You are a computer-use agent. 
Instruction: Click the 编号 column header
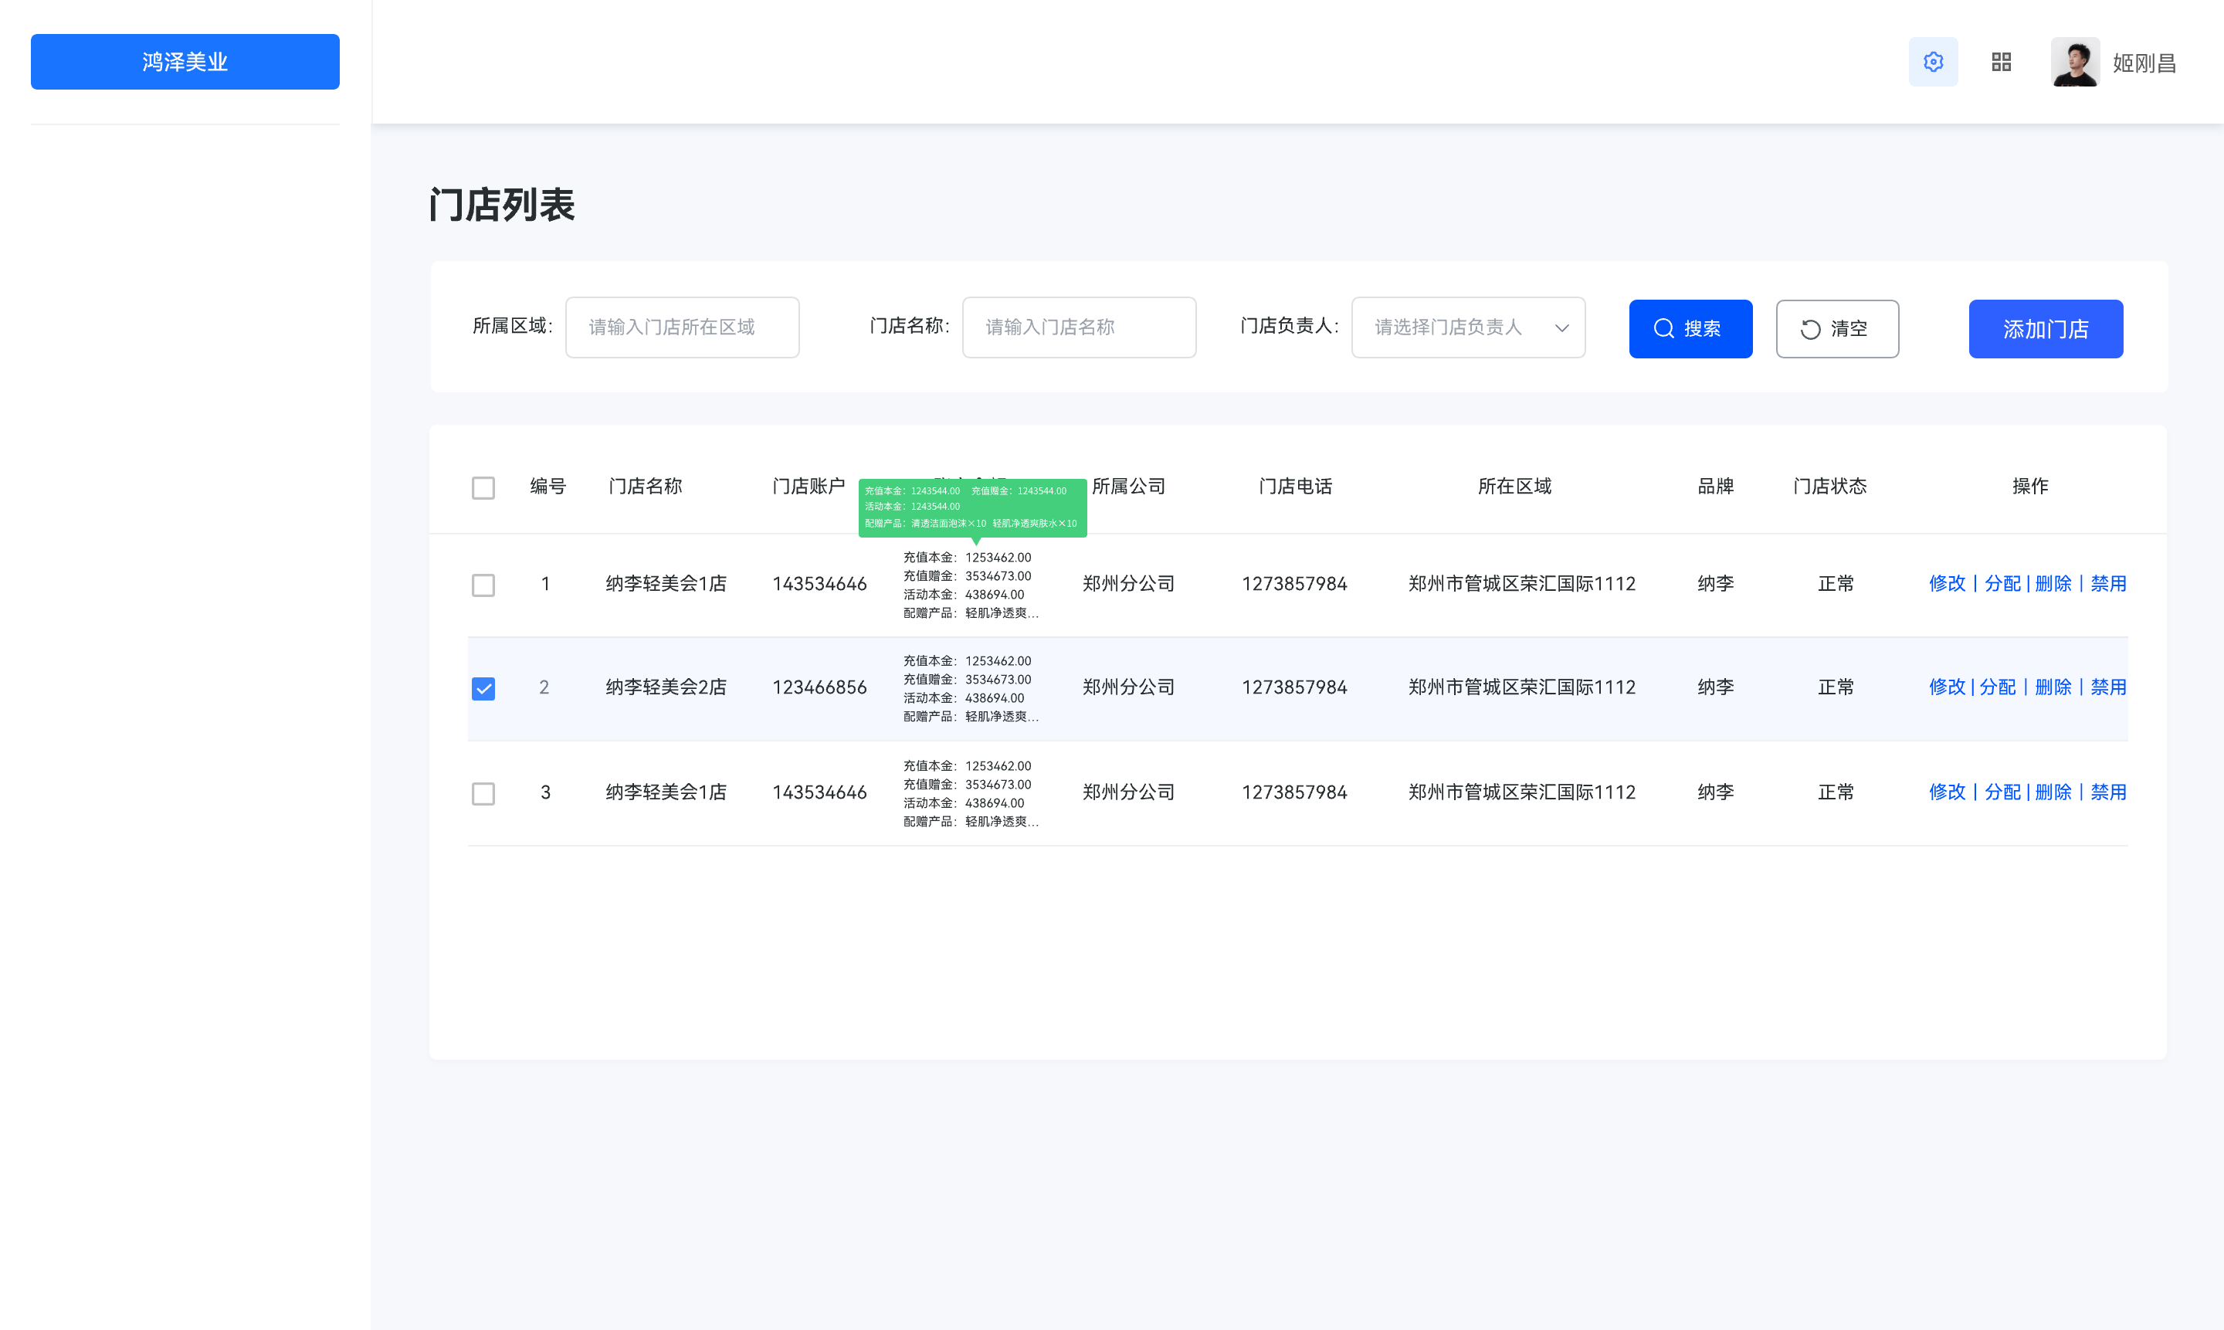tap(548, 487)
